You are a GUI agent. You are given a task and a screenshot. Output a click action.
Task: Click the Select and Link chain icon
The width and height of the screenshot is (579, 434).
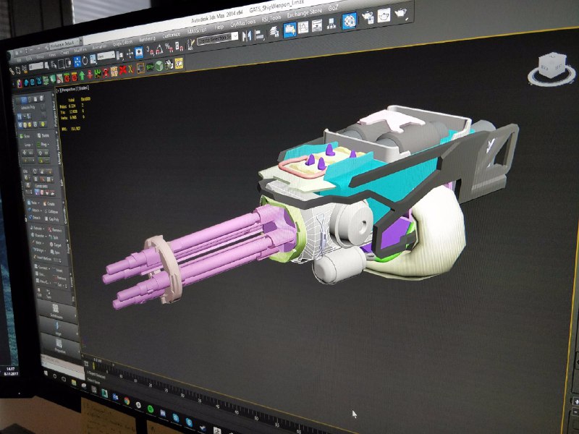point(12,71)
